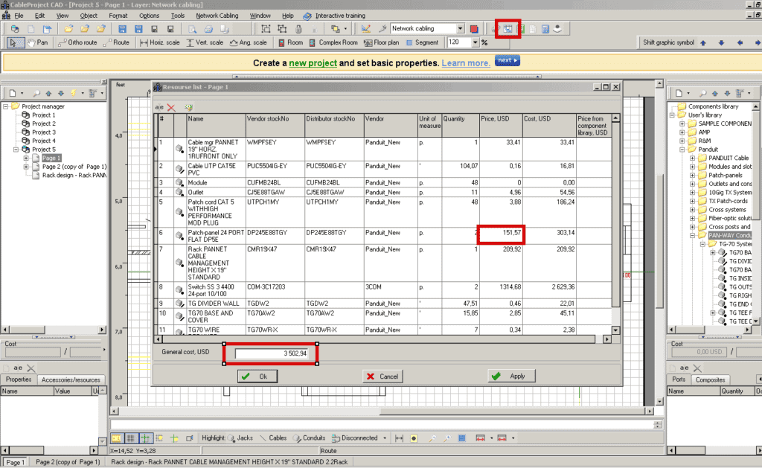The width and height of the screenshot is (762, 468).
Task: Select the Pan tool
Action: (x=37, y=42)
